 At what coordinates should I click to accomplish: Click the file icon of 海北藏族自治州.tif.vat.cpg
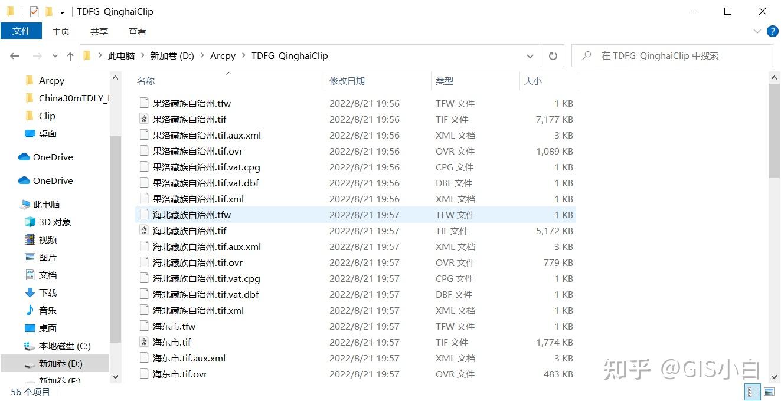coord(143,278)
